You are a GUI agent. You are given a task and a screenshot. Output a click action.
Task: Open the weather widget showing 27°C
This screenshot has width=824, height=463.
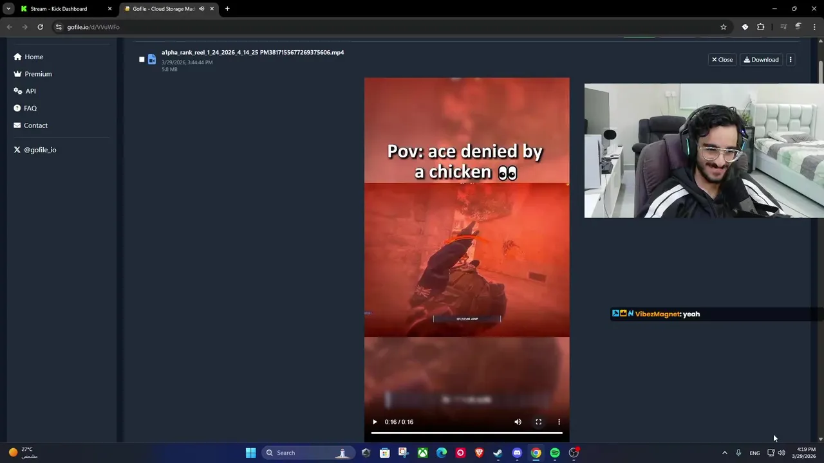pyautogui.click(x=23, y=453)
